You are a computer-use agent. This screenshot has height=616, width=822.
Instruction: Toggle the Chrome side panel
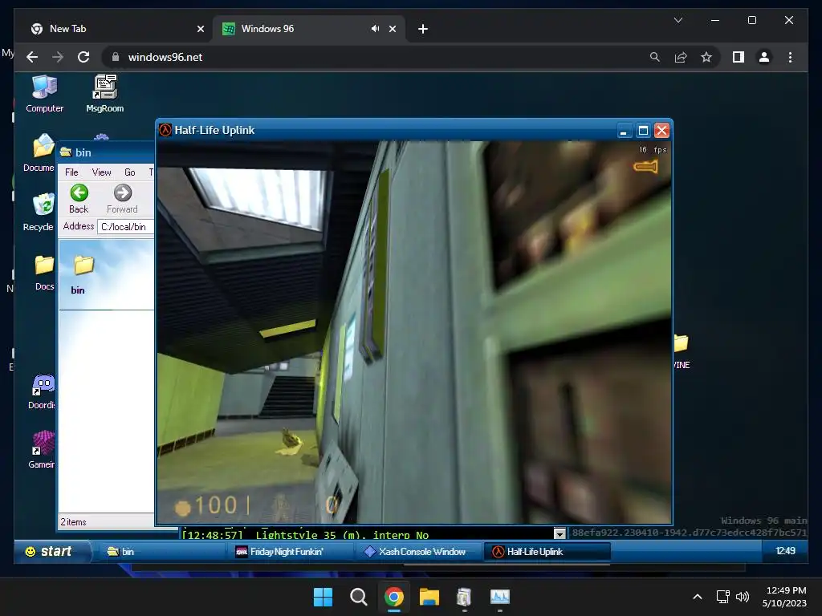click(x=739, y=57)
